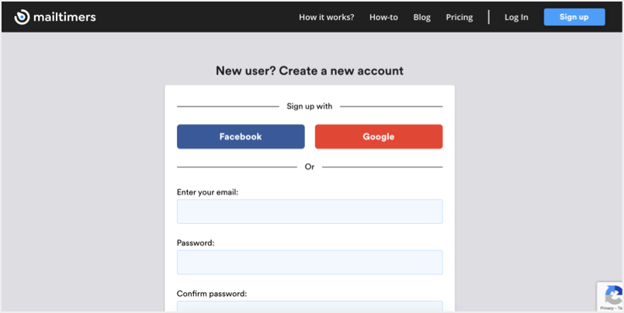
Task: Open the How it works? page
Action: (x=326, y=17)
